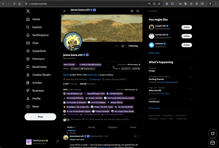Click the Founder@echo.xyz smart follower tag
The width and height of the screenshot is (219, 148).
(74, 94)
